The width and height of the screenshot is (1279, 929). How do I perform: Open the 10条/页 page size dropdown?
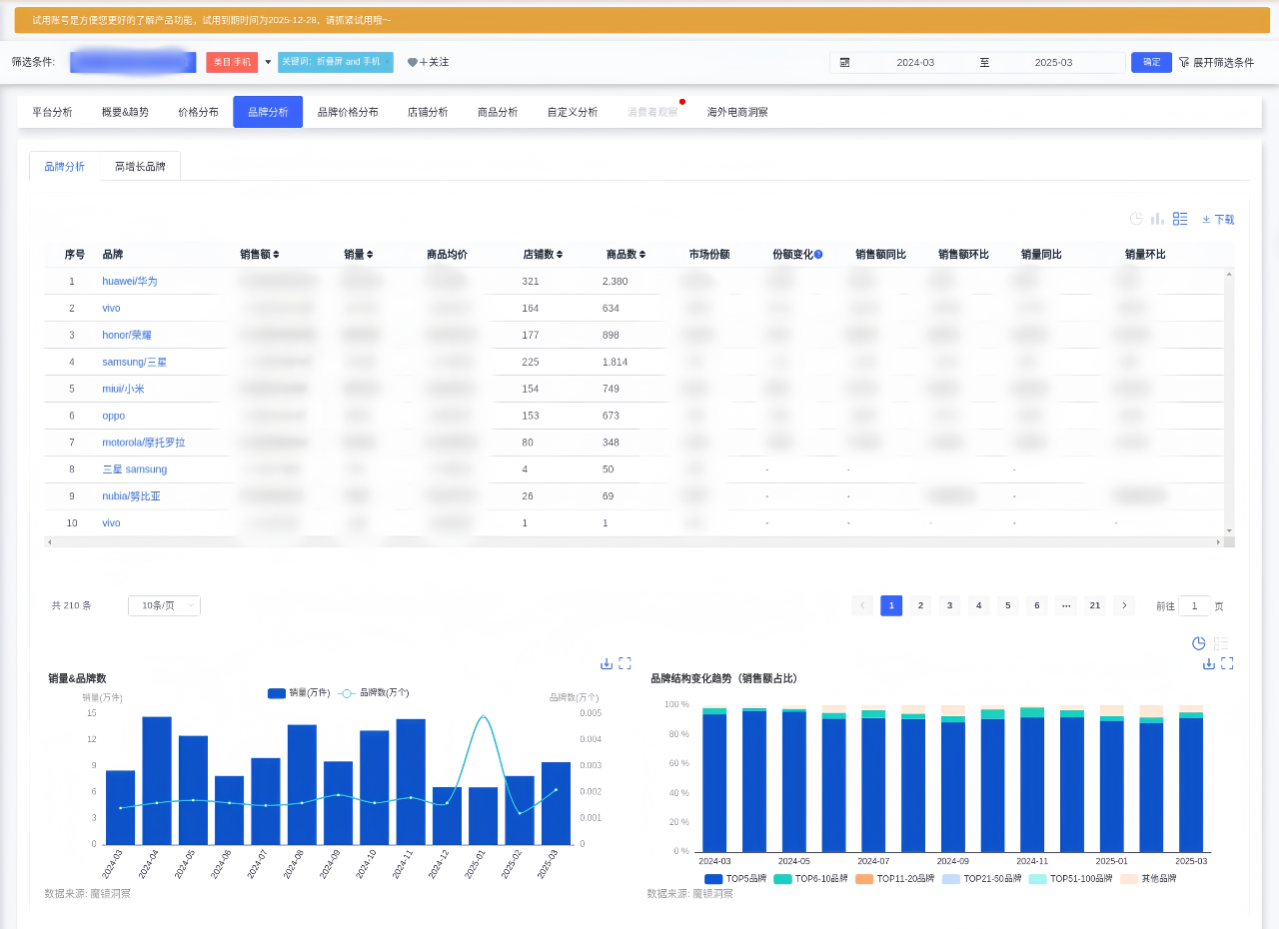(x=164, y=605)
